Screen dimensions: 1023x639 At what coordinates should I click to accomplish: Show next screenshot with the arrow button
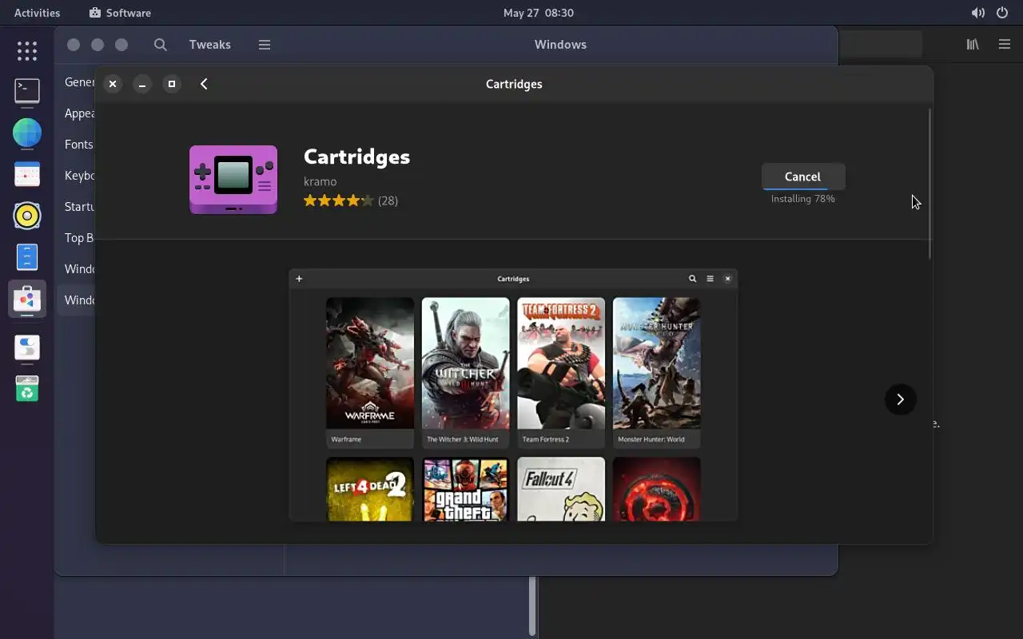[900, 399]
